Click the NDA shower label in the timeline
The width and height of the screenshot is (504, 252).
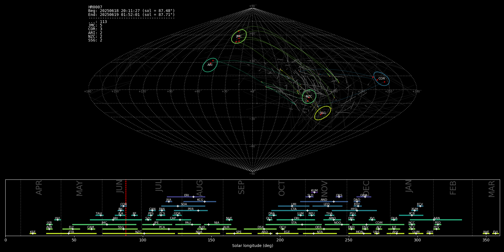click(199, 232)
